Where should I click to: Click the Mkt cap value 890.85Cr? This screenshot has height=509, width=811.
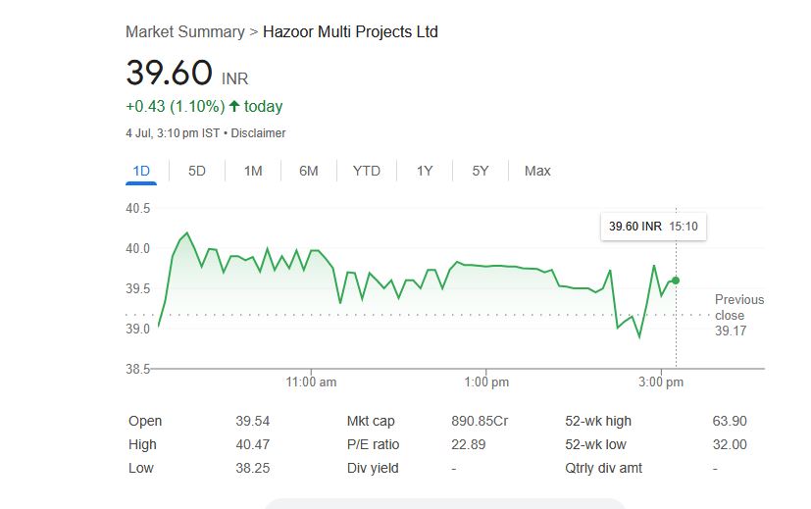pyautogui.click(x=480, y=421)
